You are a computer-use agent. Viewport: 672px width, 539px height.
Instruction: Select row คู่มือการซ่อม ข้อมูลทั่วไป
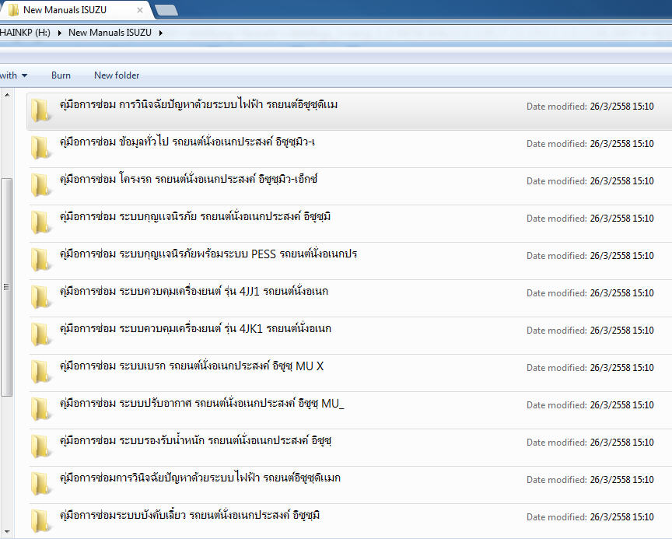click(x=349, y=149)
